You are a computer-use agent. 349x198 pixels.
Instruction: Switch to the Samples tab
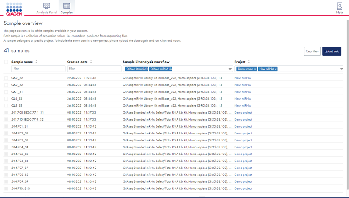click(67, 8)
